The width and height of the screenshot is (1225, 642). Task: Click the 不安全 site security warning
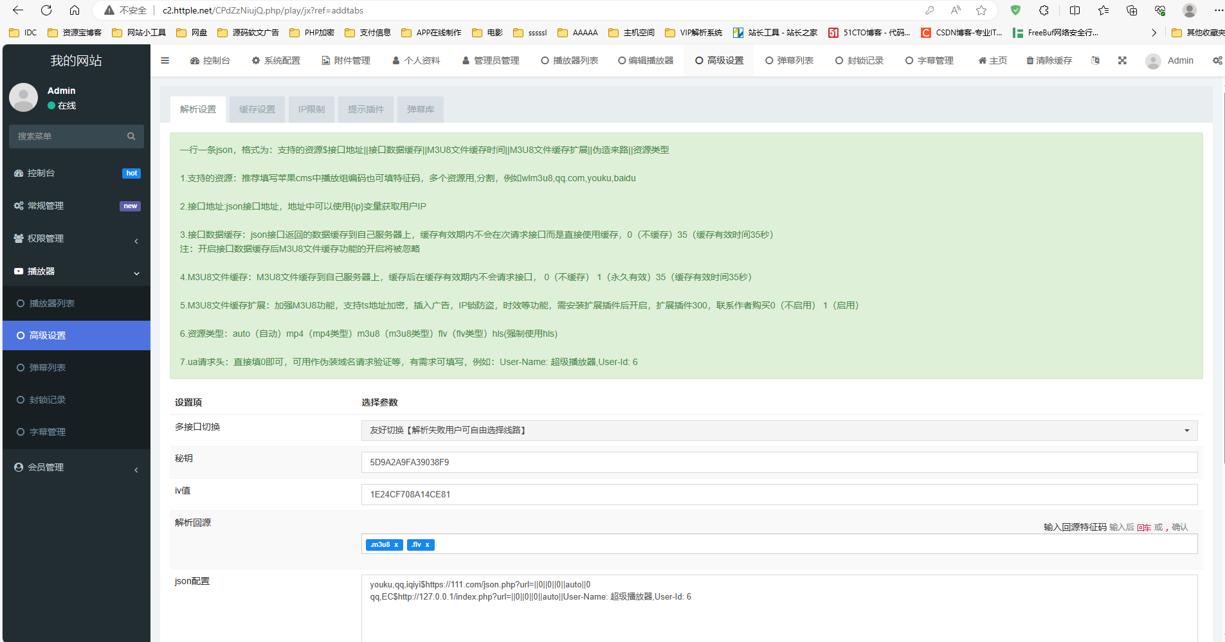(x=126, y=10)
